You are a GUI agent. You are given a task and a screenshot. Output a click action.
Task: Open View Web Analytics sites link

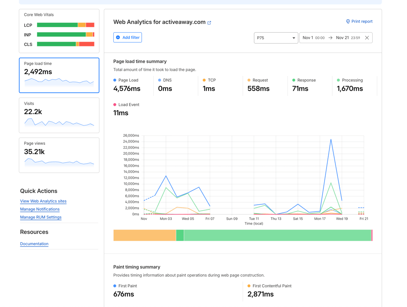pyautogui.click(x=43, y=201)
